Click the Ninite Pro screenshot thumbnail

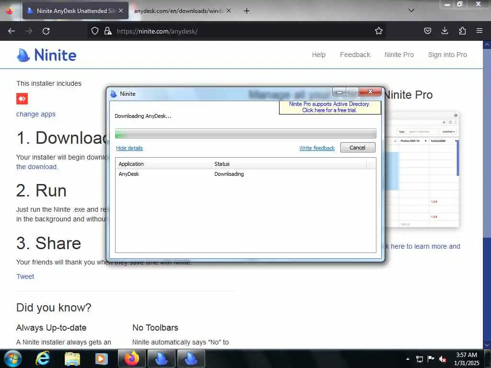423,169
